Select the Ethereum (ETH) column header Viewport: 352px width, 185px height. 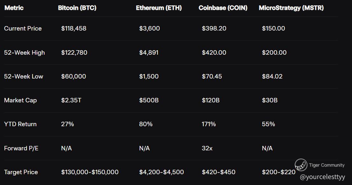pyautogui.click(x=159, y=8)
